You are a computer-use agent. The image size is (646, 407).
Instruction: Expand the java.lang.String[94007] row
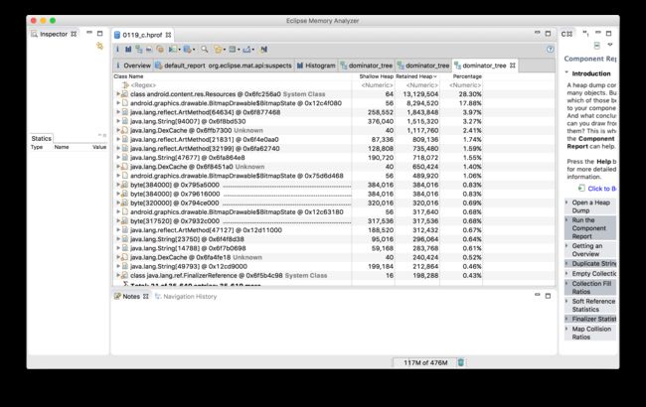[118, 121]
